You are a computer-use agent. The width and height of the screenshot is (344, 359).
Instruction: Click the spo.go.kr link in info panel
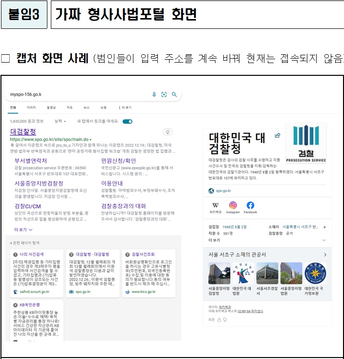223,191
